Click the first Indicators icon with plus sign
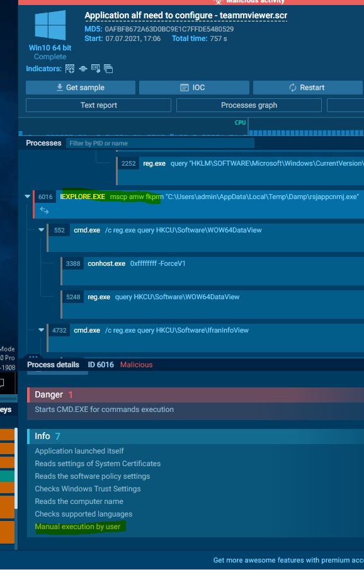The width and height of the screenshot is (364, 577). point(69,69)
